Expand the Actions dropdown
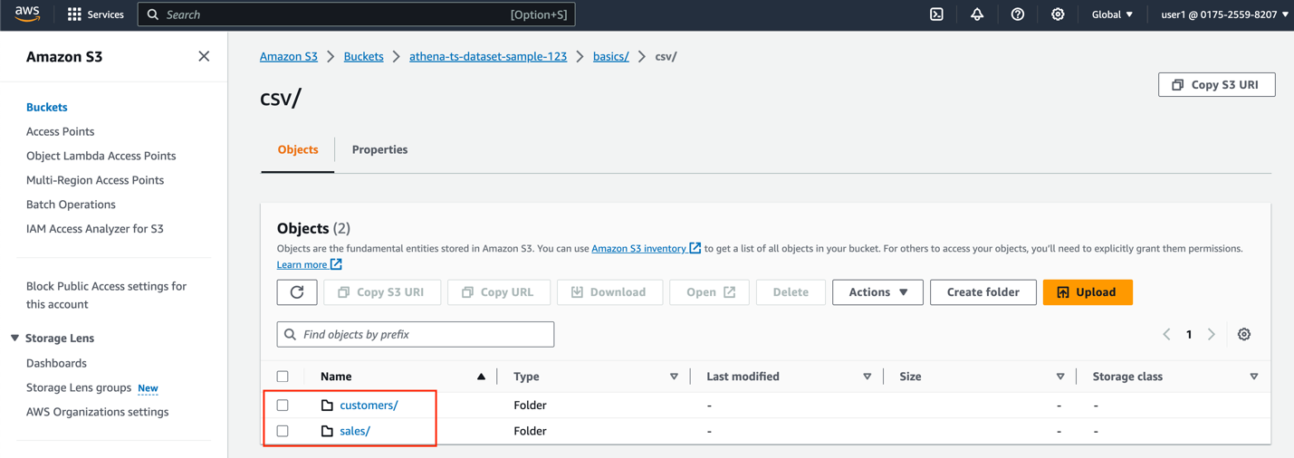1294x458 pixels. coord(877,292)
